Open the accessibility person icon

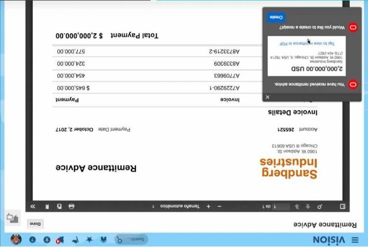click(x=47, y=239)
